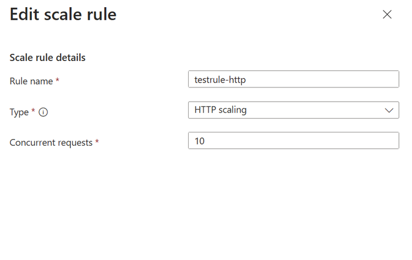Click blank panel area below Concurrent requests

[x=206, y=209]
